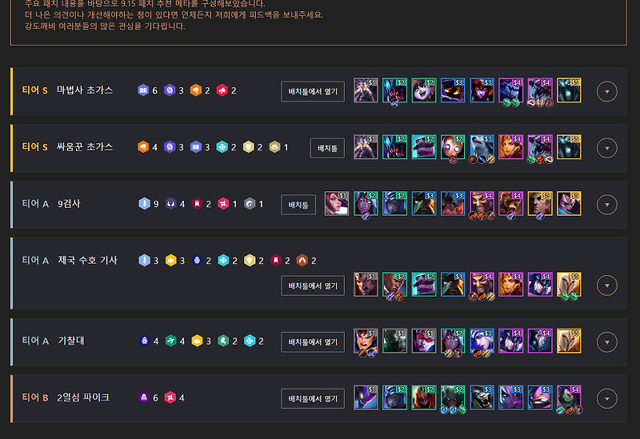Click the orange Brawler trait icon showing 4
This screenshot has width=640, height=439.
(x=143, y=146)
